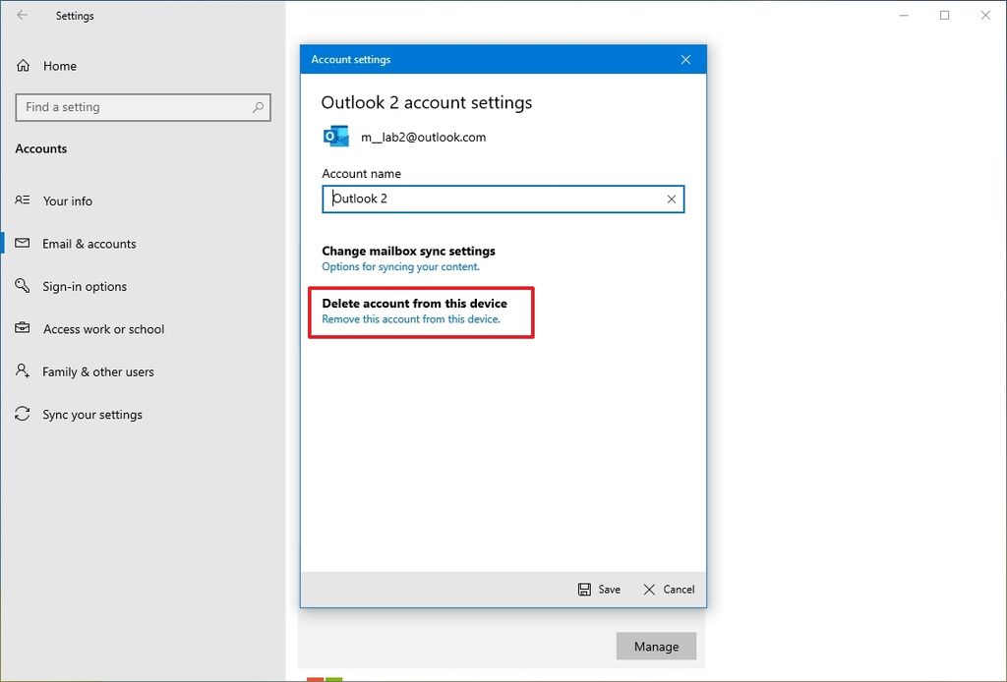This screenshot has width=1007, height=682.
Task: Save the account settings
Action: click(599, 589)
